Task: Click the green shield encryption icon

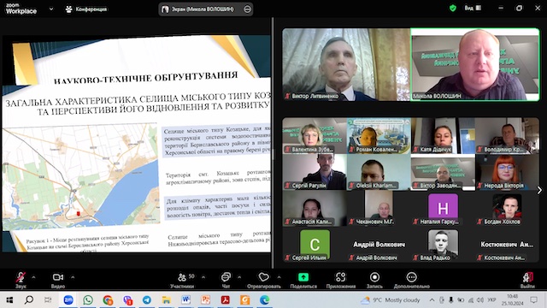Action: (453, 8)
